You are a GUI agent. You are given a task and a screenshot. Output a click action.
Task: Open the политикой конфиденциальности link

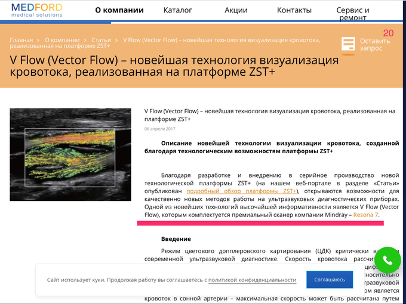pyautogui.click(x=252, y=280)
